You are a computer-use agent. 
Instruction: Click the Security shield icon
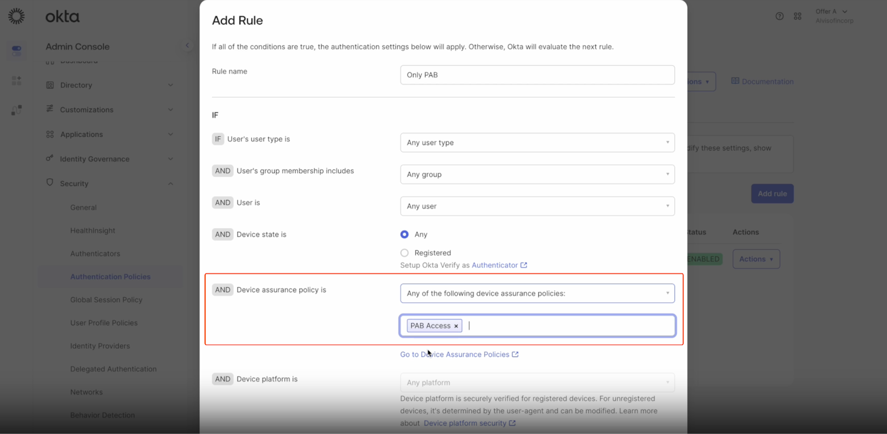click(x=50, y=183)
